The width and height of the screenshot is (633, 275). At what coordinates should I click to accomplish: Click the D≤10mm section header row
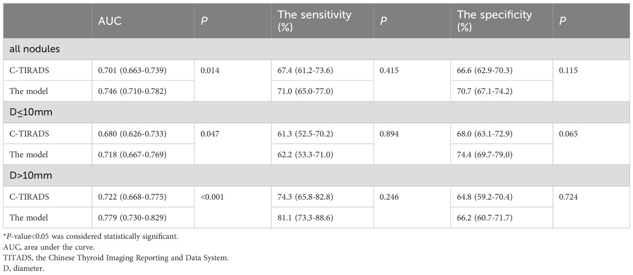(316, 112)
